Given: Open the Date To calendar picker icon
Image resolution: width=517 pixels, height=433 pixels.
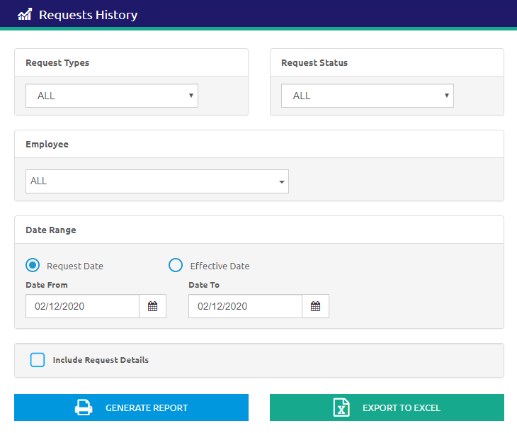Looking at the screenshot, I should (x=315, y=306).
